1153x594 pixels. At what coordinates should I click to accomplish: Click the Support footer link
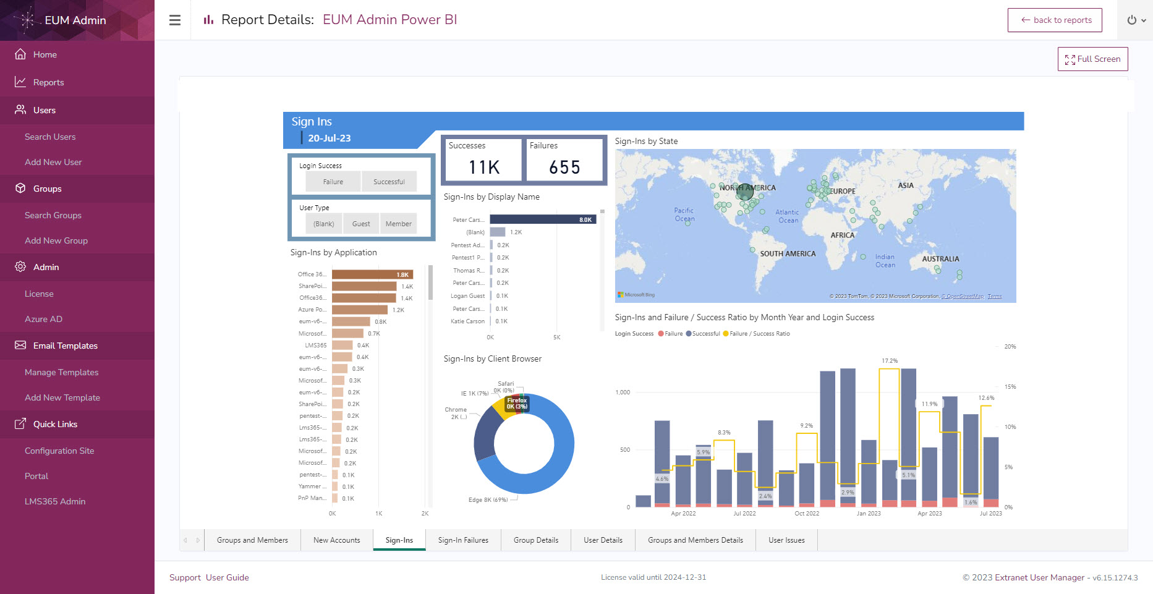coord(185,577)
